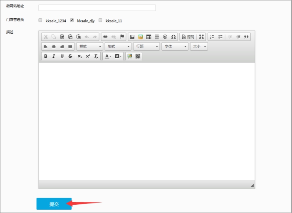Insert a numbered list
The height and width of the screenshot is (213, 292).
pos(212,37)
